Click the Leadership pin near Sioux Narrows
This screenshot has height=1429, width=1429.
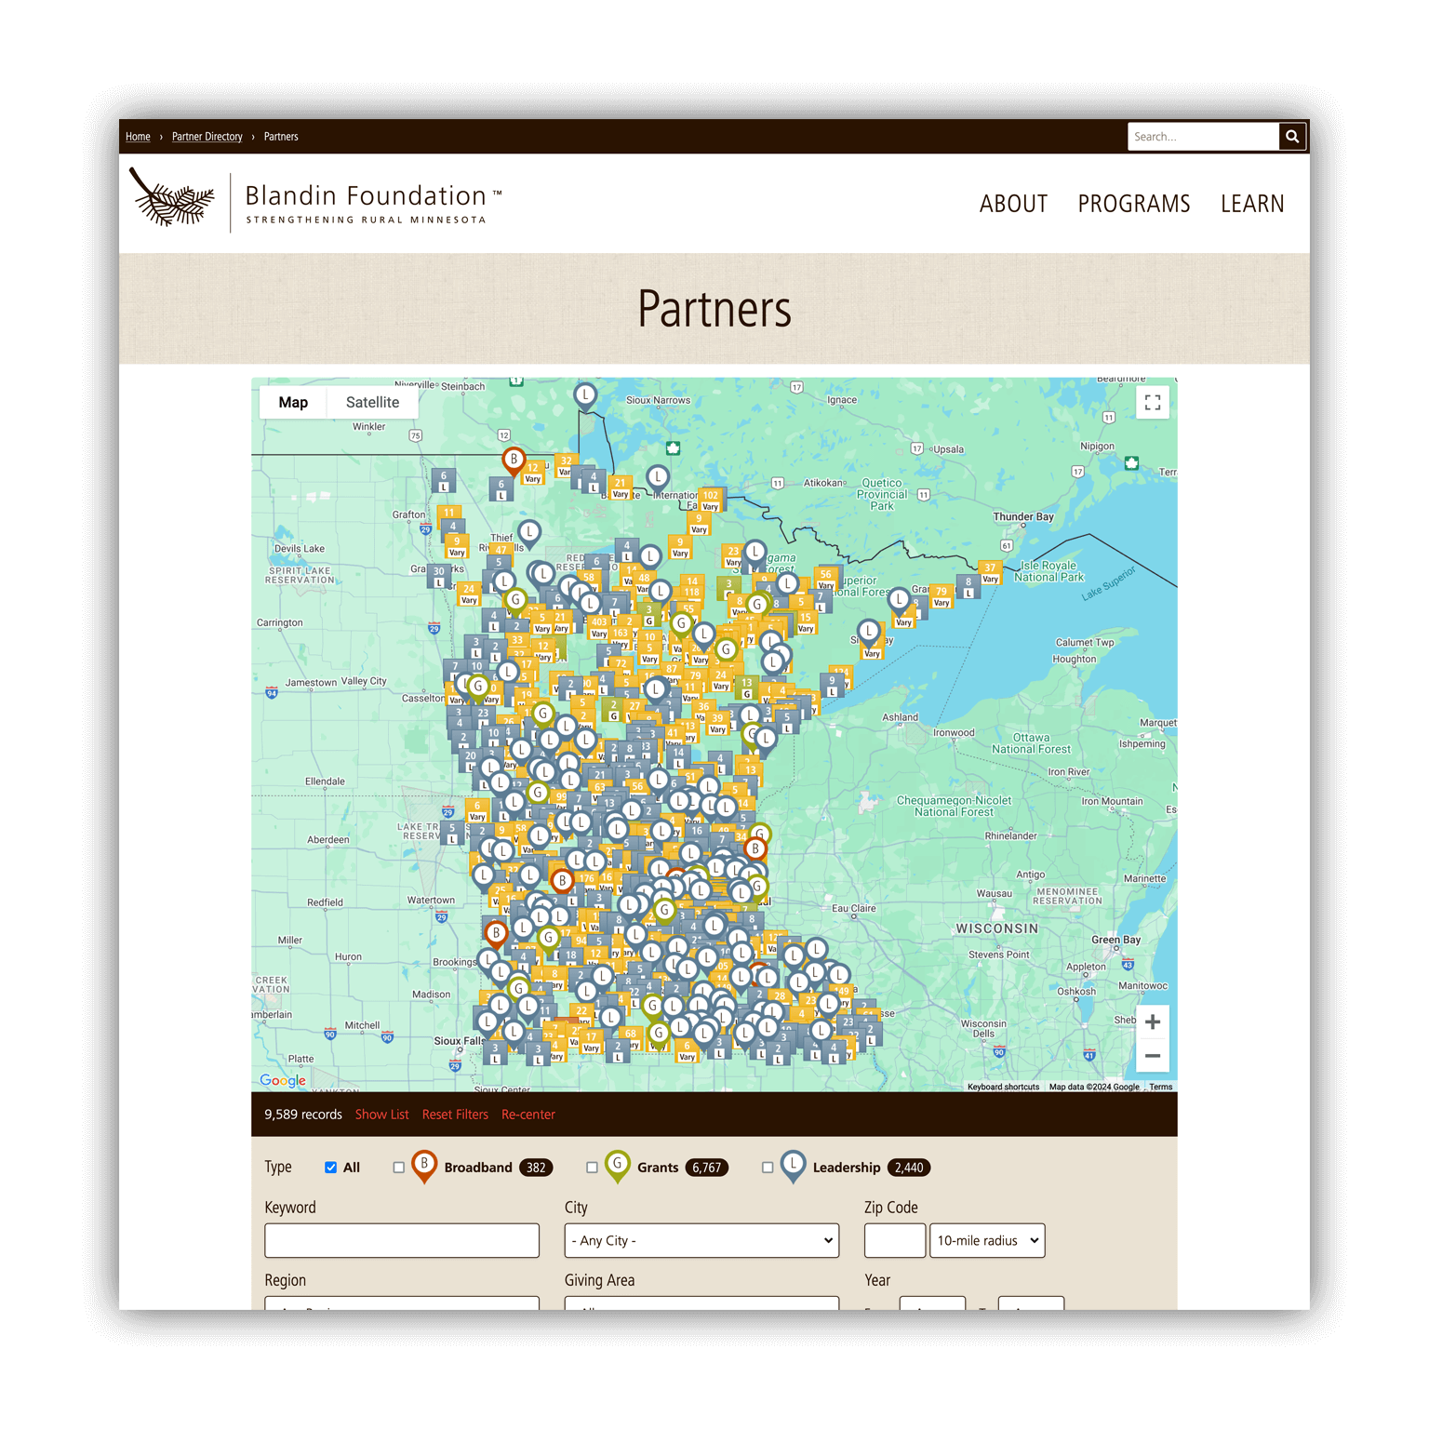585,395
